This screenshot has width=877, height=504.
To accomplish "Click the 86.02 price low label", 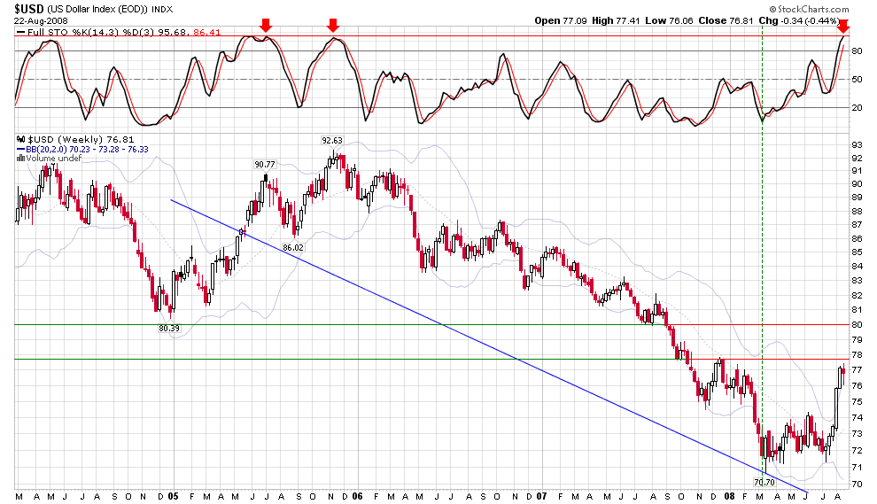I will coord(293,247).
